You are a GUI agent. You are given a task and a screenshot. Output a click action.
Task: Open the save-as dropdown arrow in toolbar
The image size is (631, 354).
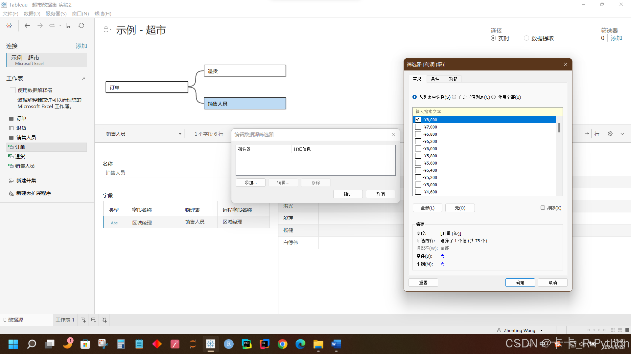pos(60,26)
